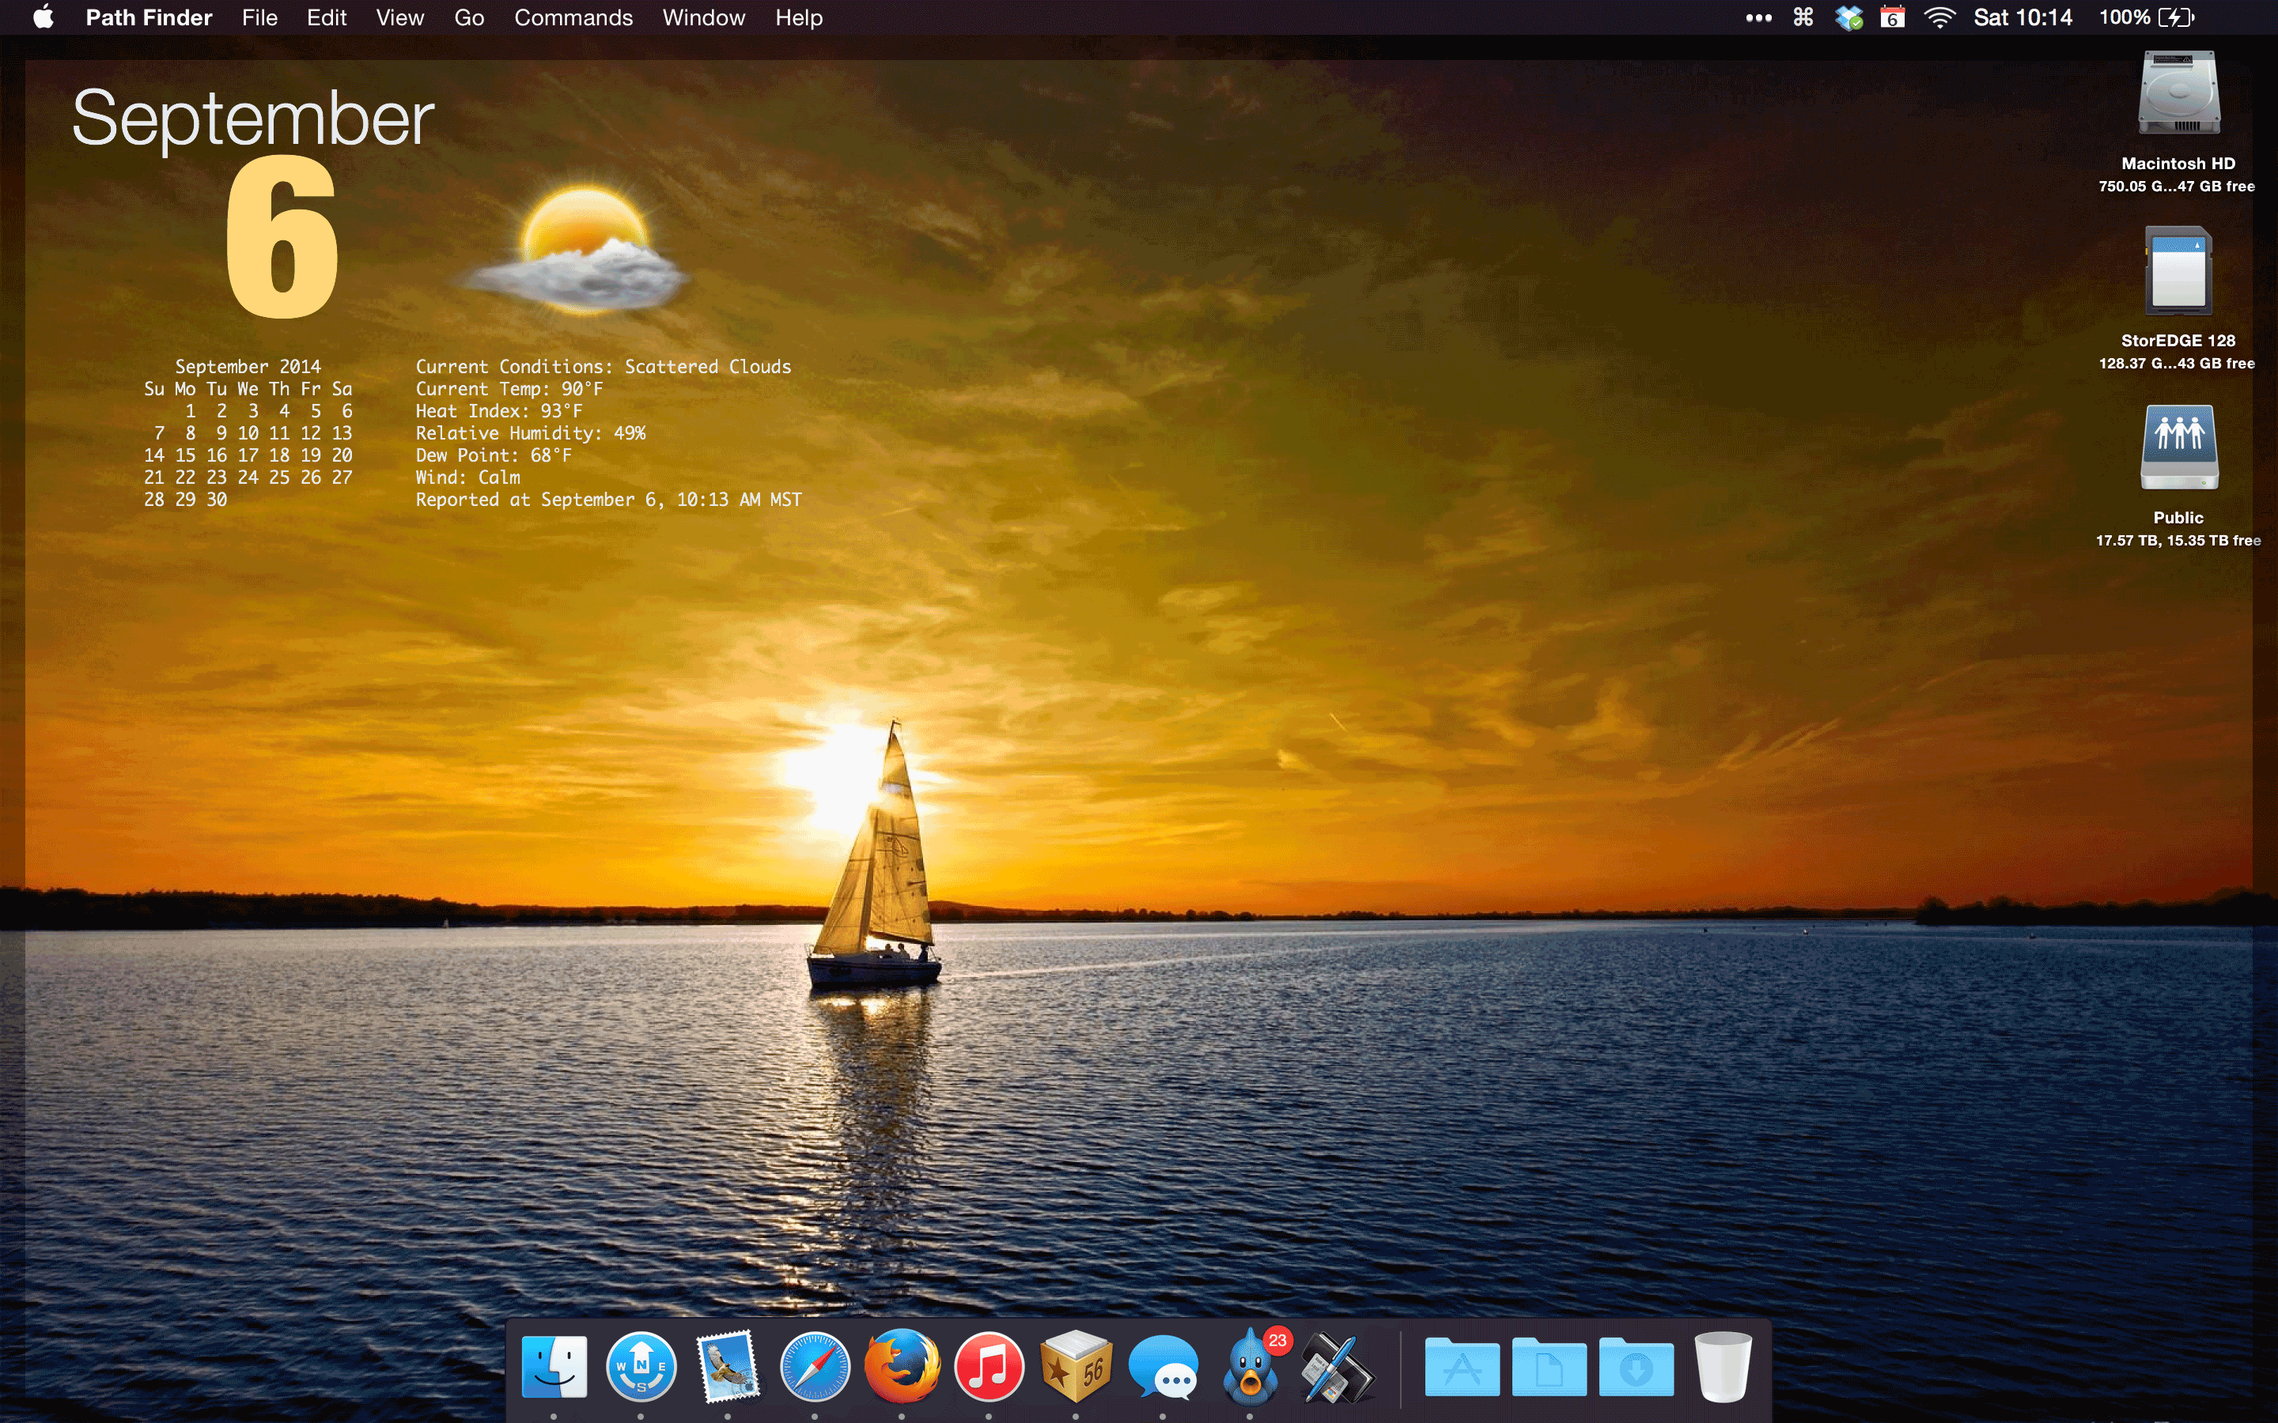This screenshot has width=2278, height=1423.
Task: Open the Commands menu
Action: [x=573, y=18]
